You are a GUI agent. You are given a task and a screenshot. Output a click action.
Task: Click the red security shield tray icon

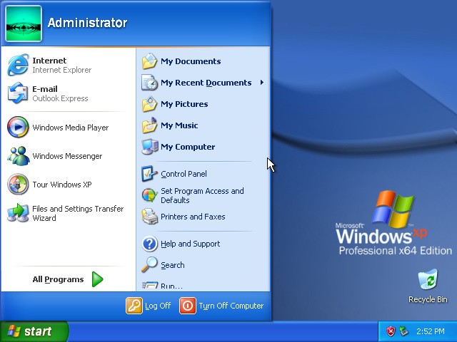tap(391, 331)
